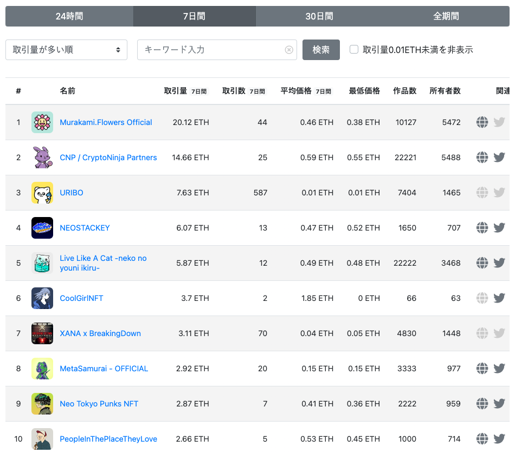Open Neo Tokyo Punks NFT link
The height and width of the screenshot is (453, 515).
(x=99, y=403)
